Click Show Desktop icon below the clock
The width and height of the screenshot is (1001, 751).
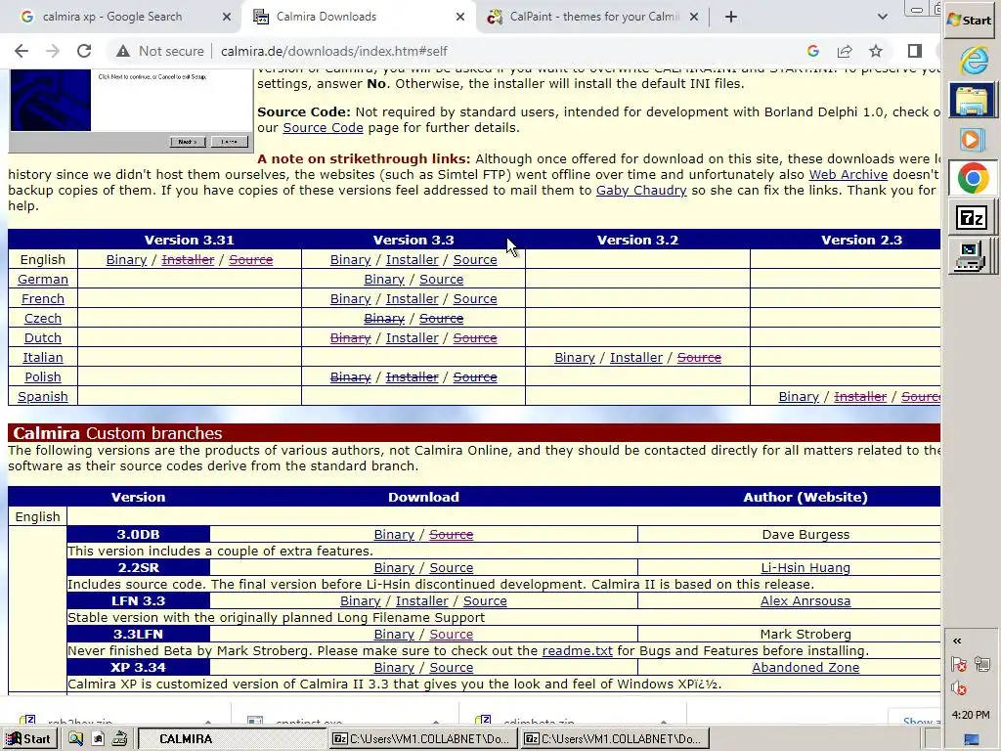click(971, 739)
